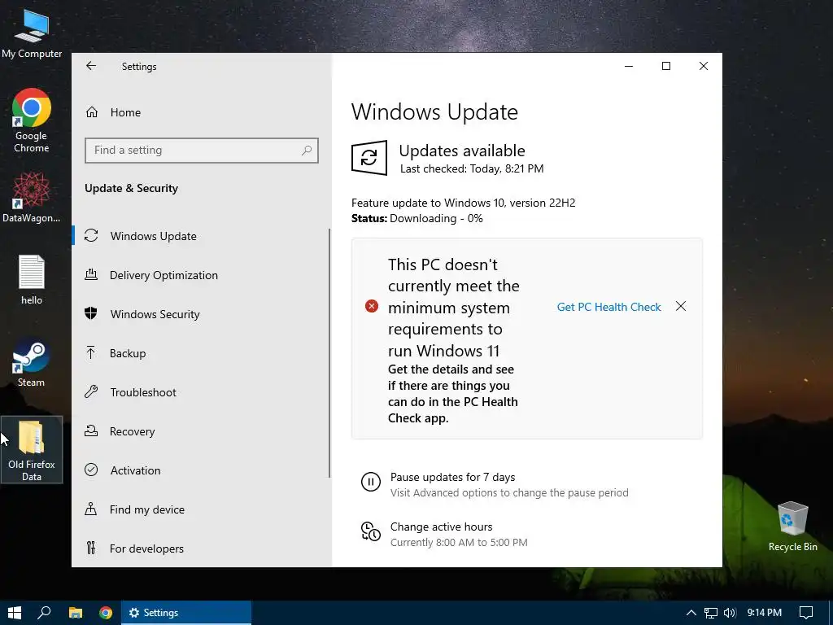Viewport: 833px width, 625px height.
Task: Select the Steam desktop shortcut
Action: tap(31, 362)
